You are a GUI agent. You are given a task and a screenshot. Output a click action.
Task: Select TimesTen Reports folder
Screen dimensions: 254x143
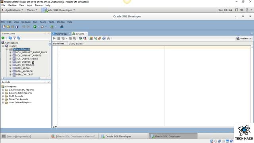pos(18,99)
